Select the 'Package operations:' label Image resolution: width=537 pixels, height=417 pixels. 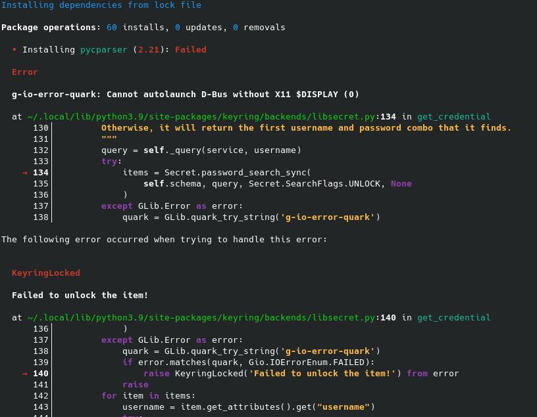click(x=51, y=28)
